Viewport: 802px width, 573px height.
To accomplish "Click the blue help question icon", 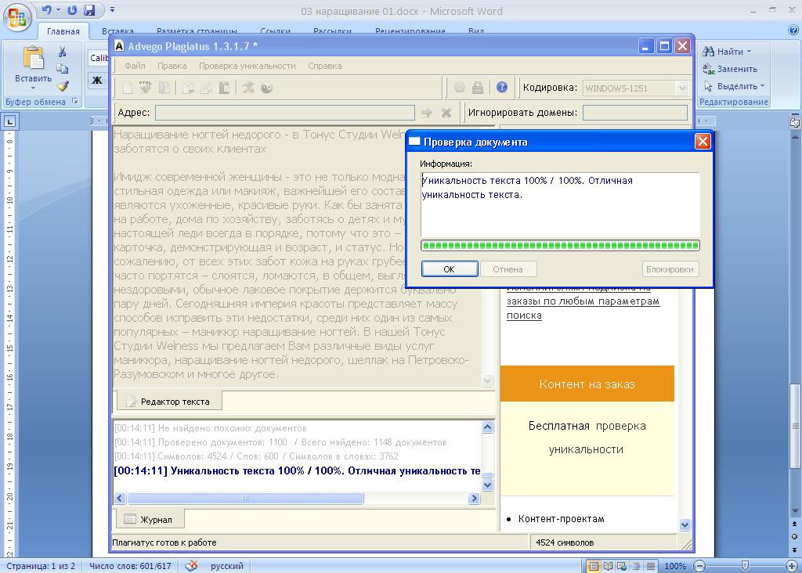I will [502, 88].
